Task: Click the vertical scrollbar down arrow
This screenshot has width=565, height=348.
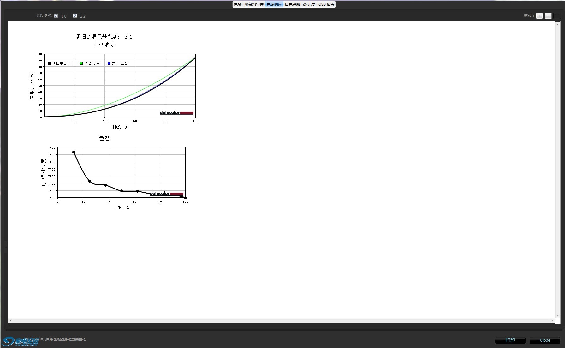Action: point(557,315)
